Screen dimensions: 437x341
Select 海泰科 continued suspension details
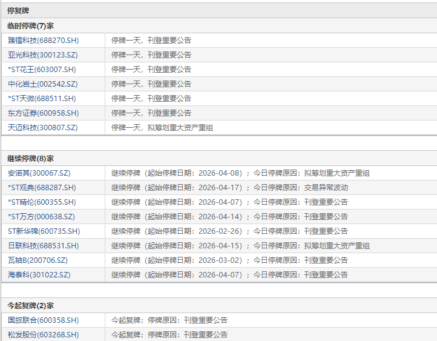coord(229,274)
